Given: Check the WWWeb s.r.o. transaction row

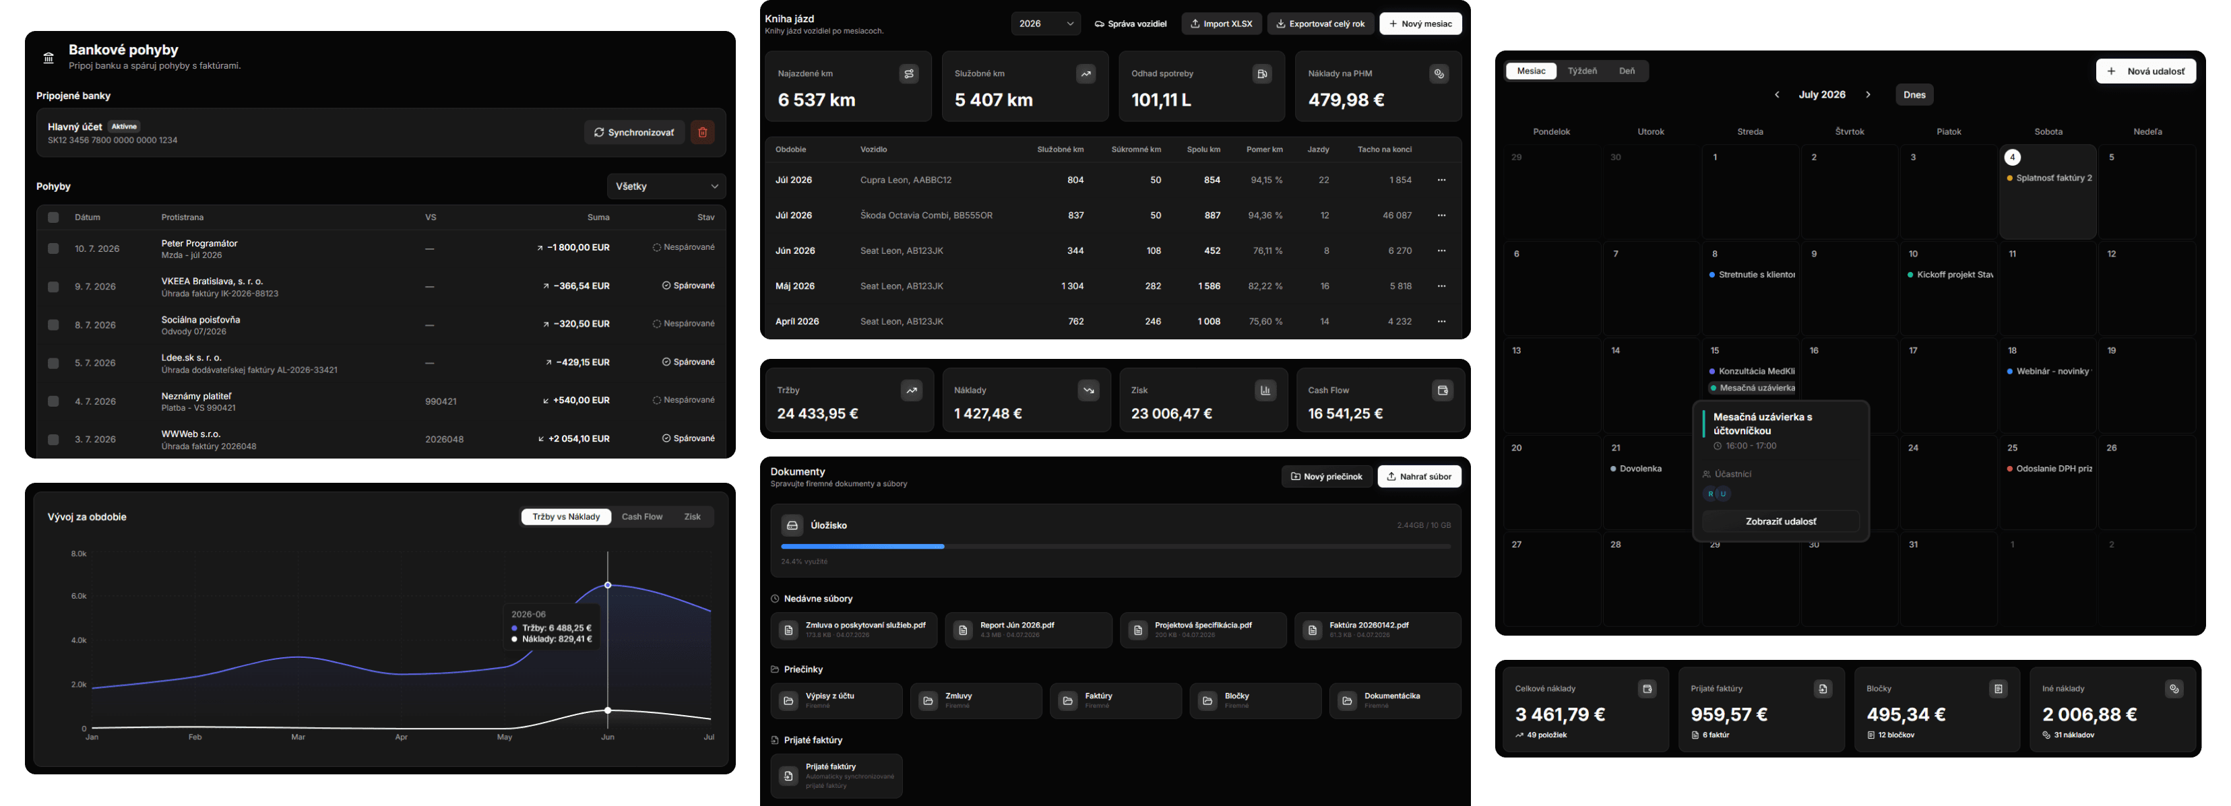Looking at the screenshot, I should click(x=53, y=439).
